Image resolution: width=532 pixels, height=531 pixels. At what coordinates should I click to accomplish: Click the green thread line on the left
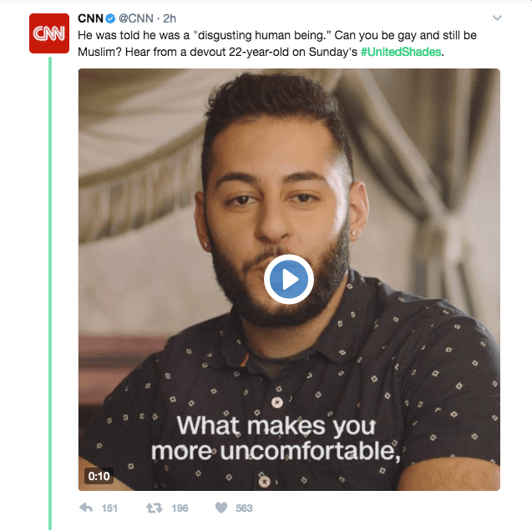50,292
